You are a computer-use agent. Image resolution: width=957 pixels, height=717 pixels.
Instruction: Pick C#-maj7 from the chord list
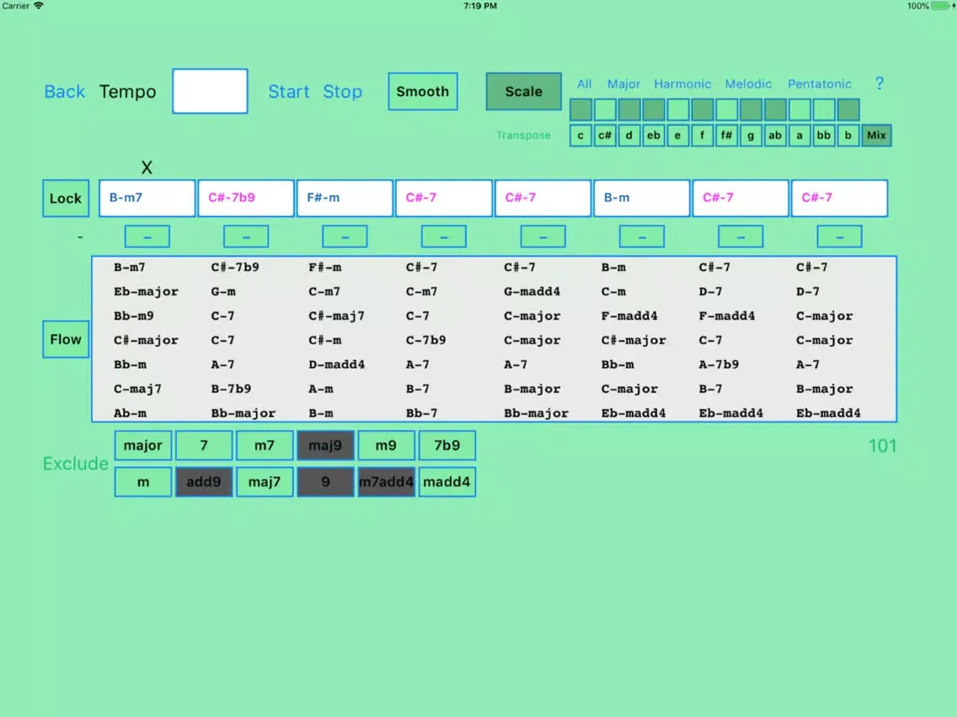(336, 316)
